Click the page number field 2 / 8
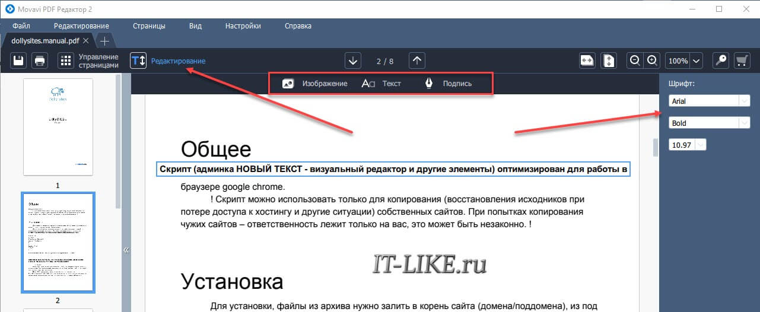Screen dimensions: 760x312 pyautogui.click(x=385, y=61)
